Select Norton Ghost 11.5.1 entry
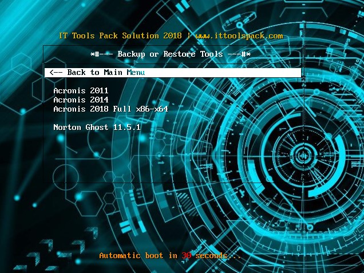 97,127
